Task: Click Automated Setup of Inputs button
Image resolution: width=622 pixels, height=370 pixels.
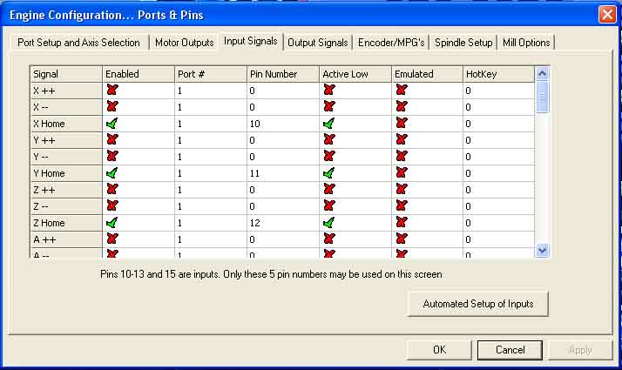Action: [x=478, y=304]
